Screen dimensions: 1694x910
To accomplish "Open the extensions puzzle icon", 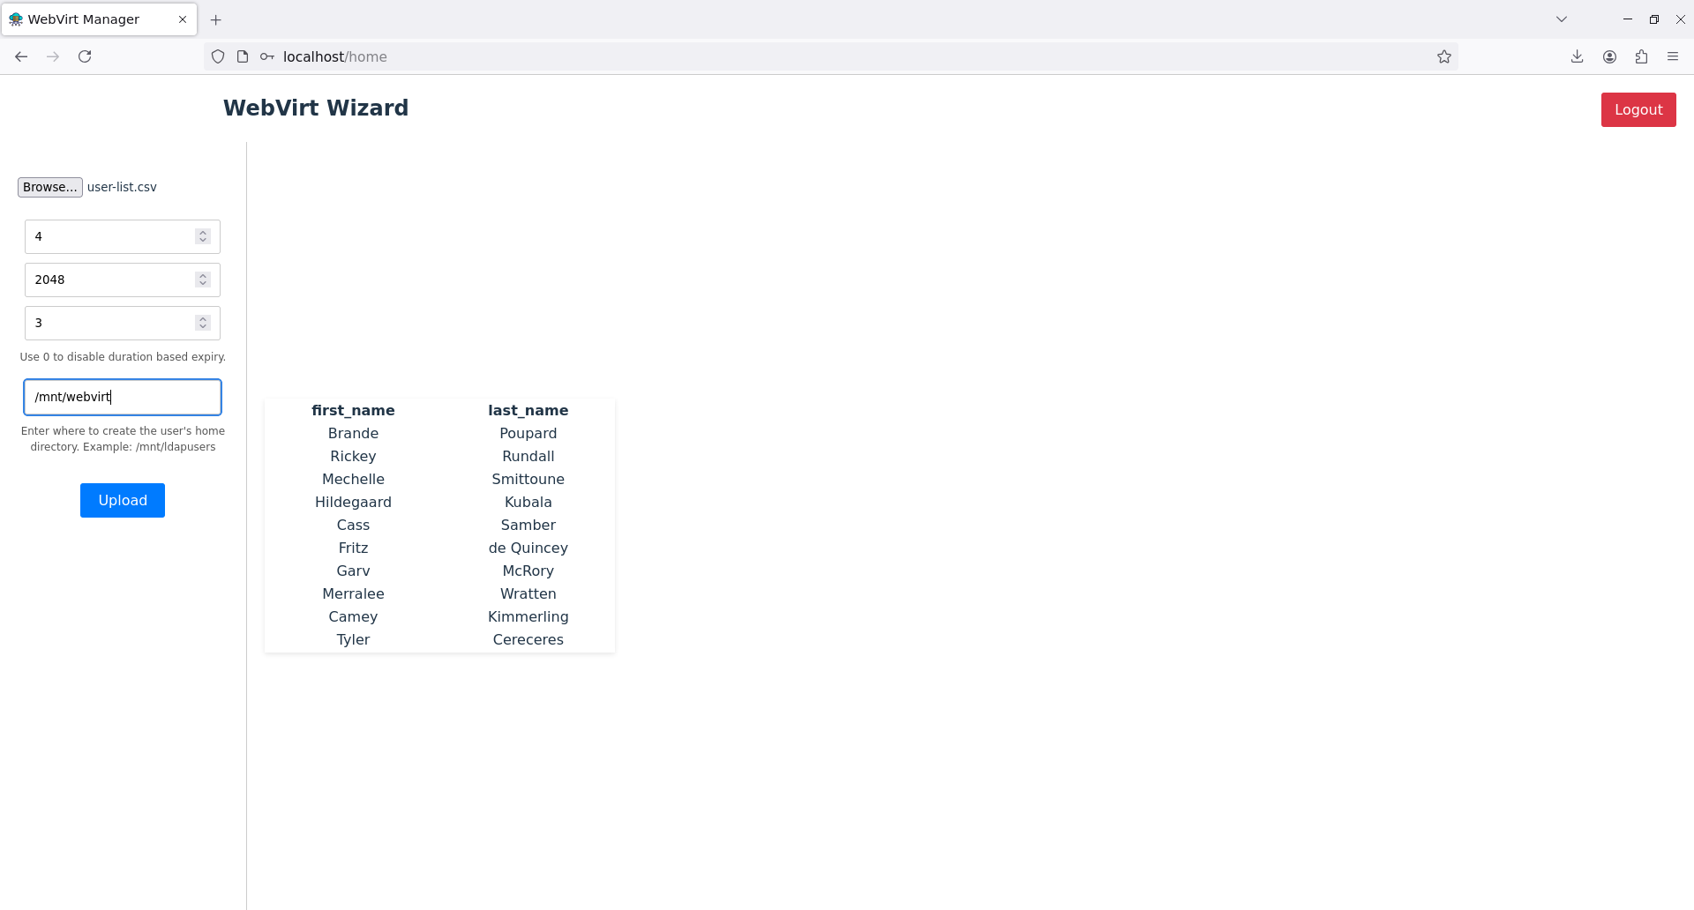I will pos(1641,56).
